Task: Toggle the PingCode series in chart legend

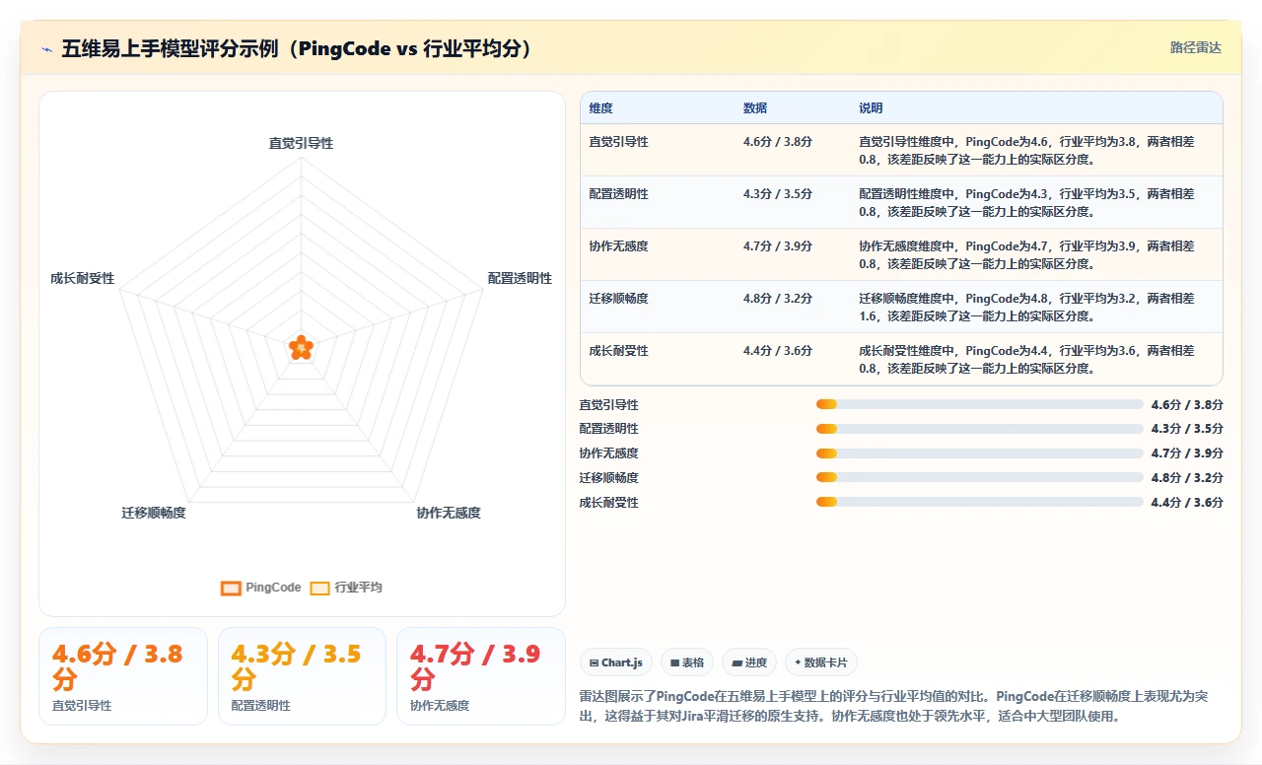Action: coord(261,588)
